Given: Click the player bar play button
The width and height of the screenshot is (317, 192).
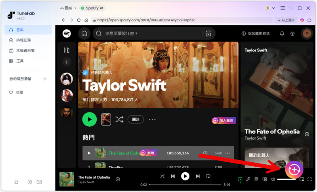Looking at the screenshot, I should click(x=185, y=176).
